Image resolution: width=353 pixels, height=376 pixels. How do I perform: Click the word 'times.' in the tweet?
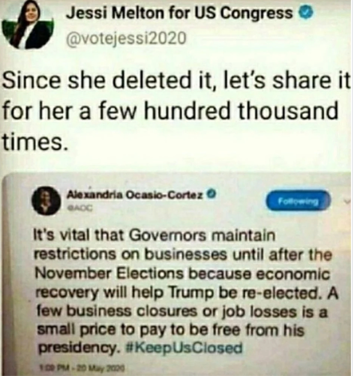[x=34, y=140]
